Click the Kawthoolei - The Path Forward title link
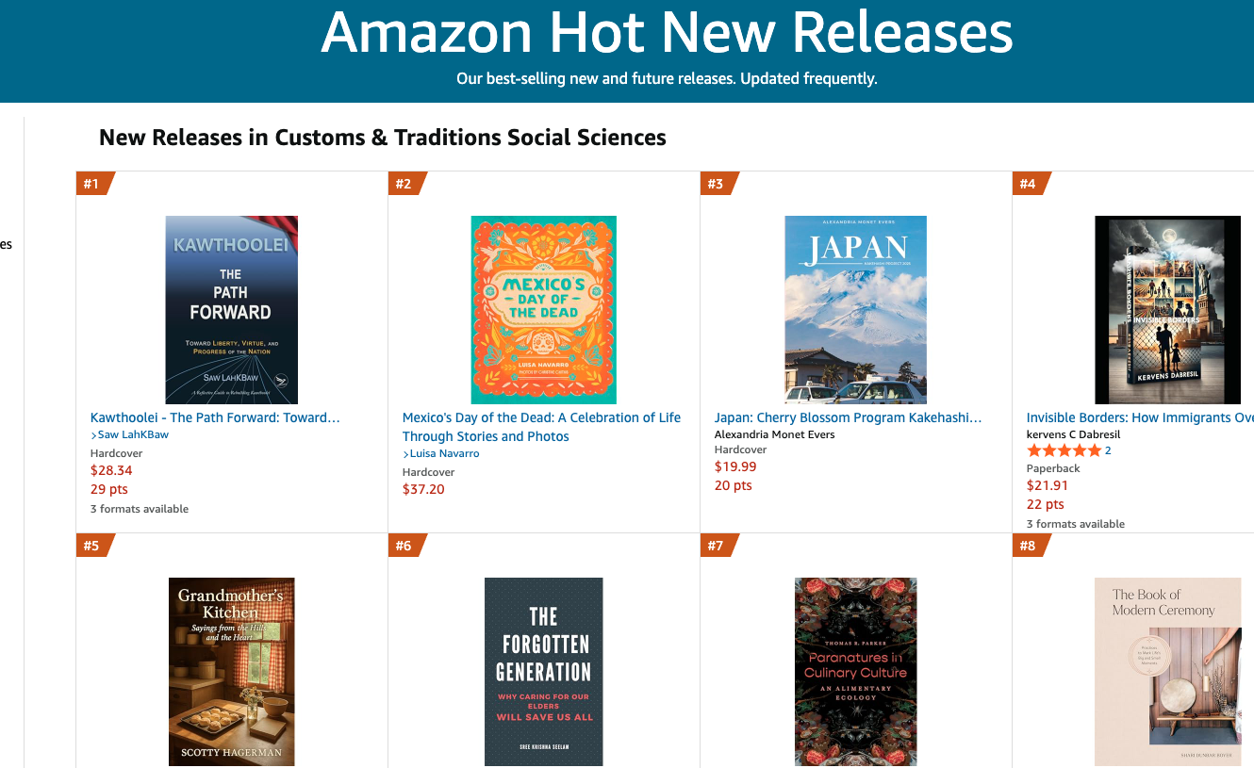Screen dimensions: 1254x768 pyautogui.click(x=215, y=417)
